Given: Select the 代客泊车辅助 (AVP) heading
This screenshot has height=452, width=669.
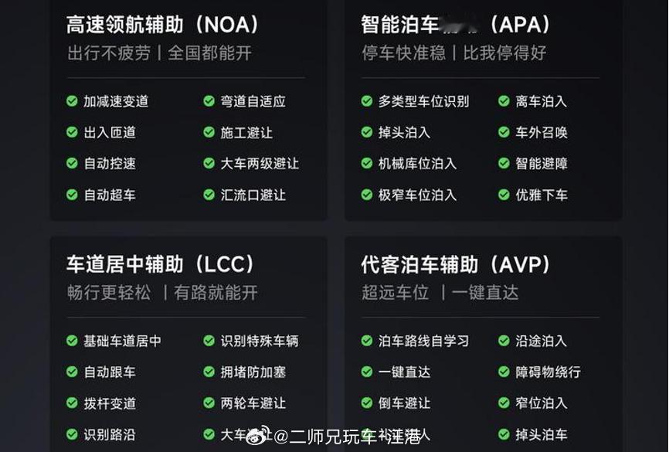Looking at the screenshot, I should (x=456, y=264).
